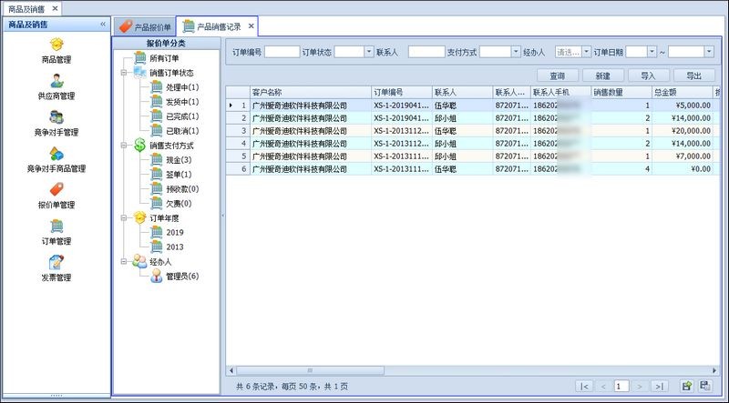Select handler 管理员(6)

(182, 277)
